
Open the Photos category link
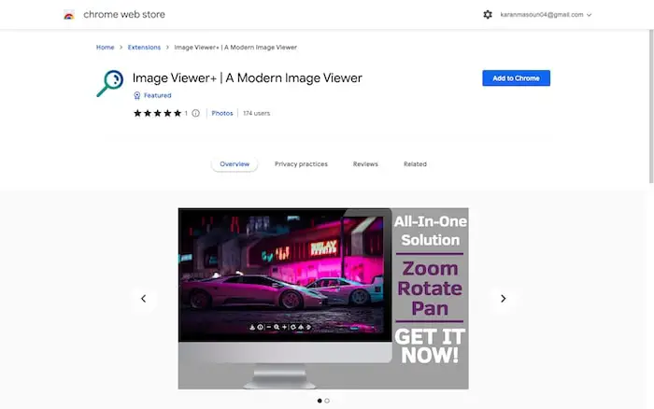(222, 113)
